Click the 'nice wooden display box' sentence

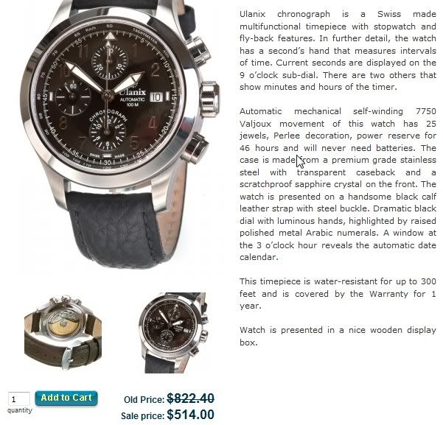coord(338,336)
